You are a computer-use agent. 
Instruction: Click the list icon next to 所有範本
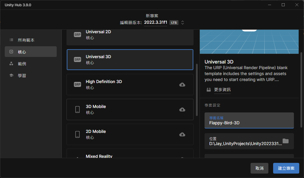tap(12, 40)
